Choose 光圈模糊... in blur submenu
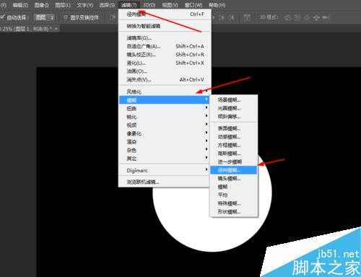Viewport: 361px width, 277px height. (x=234, y=108)
